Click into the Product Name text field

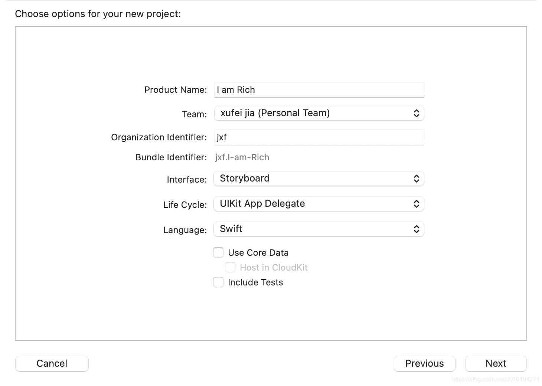click(319, 90)
